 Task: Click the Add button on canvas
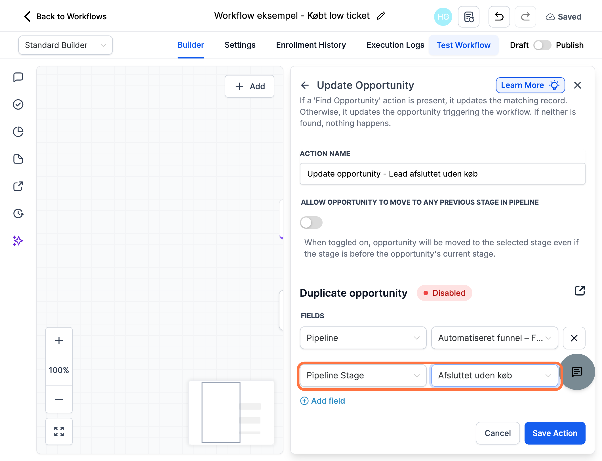pos(249,86)
